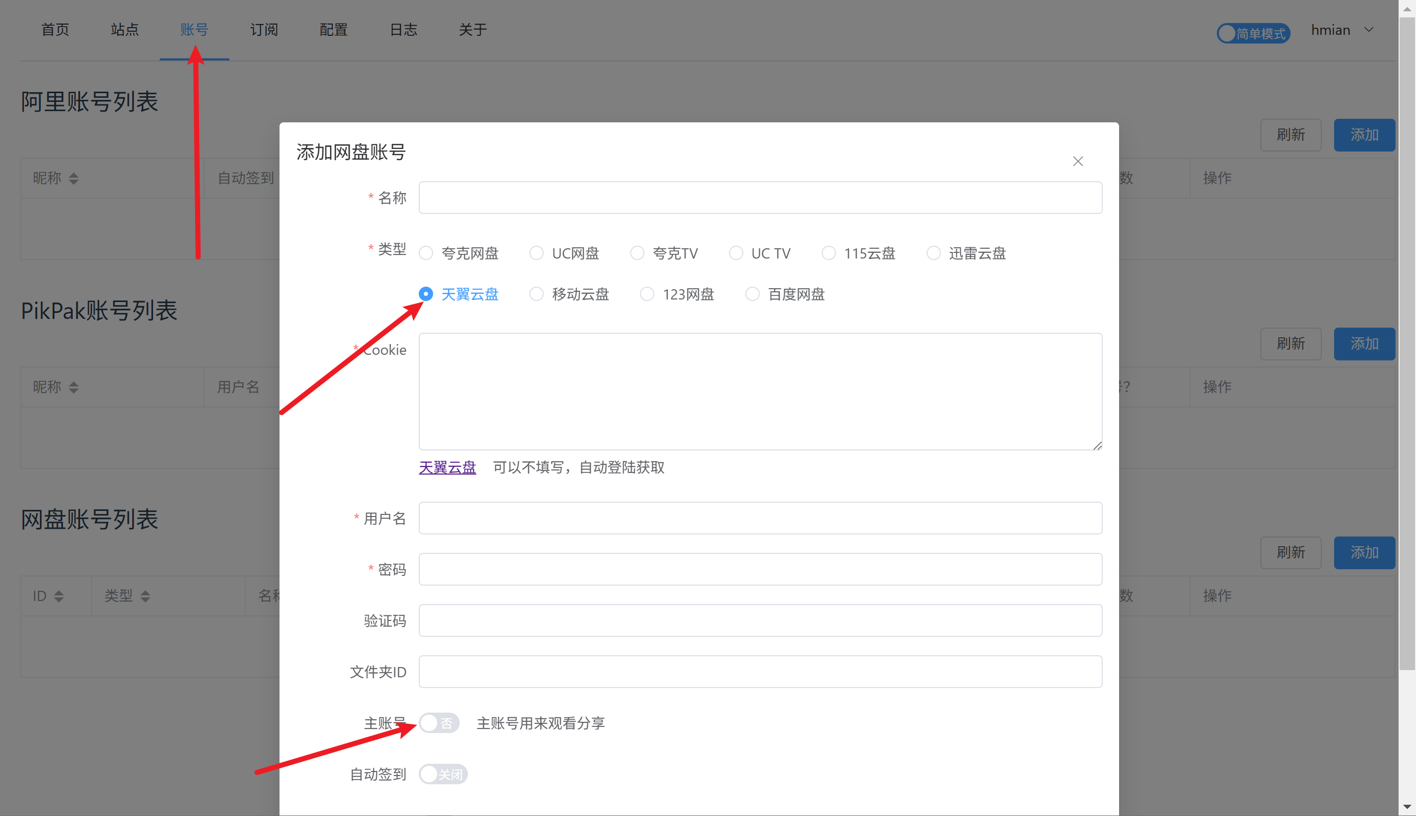Click 添加 button for PikPak accounts
Image resolution: width=1416 pixels, height=816 pixels.
pos(1363,343)
